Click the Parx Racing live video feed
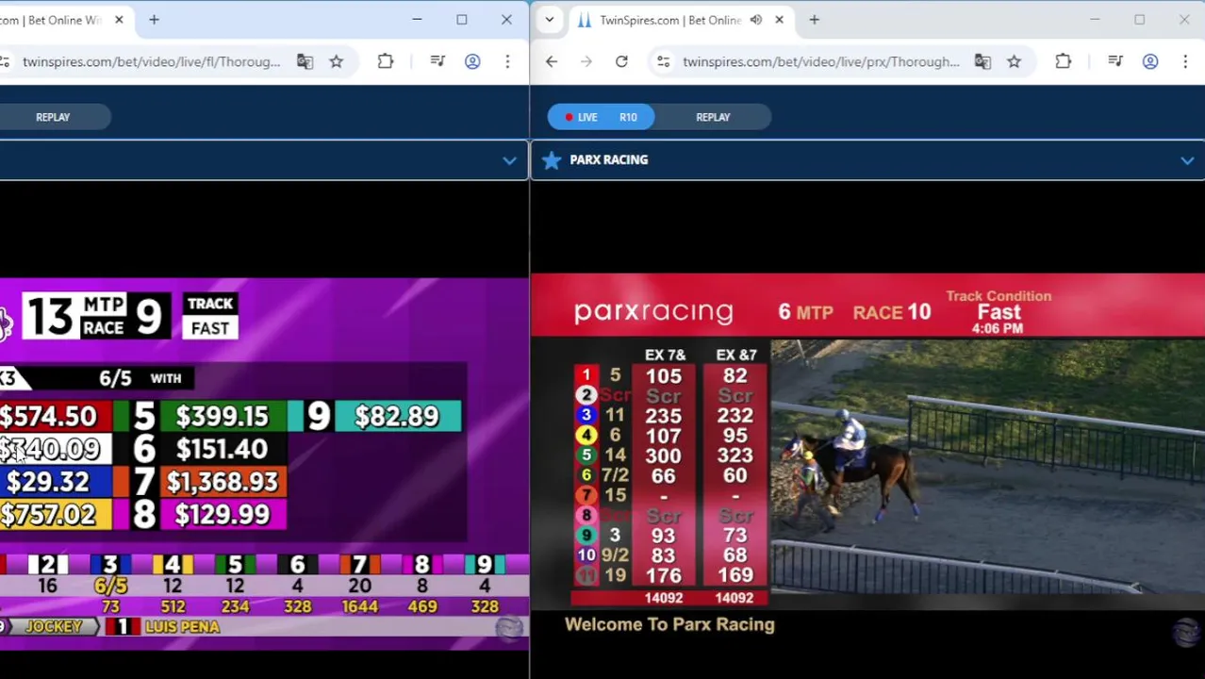The image size is (1205, 679). pos(867,462)
